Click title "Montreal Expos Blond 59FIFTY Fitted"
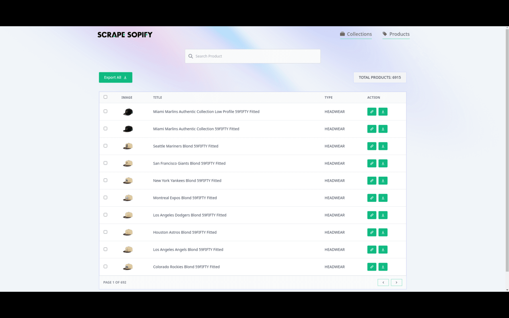The width and height of the screenshot is (509, 318). 185,198
